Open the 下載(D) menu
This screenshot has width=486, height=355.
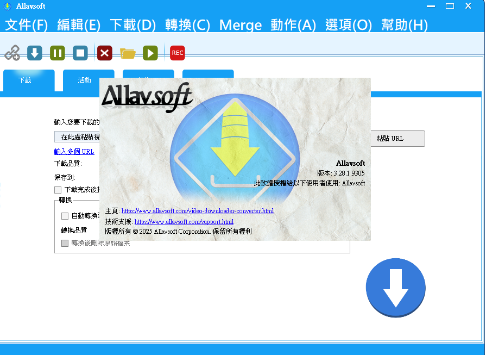tap(132, 25)
